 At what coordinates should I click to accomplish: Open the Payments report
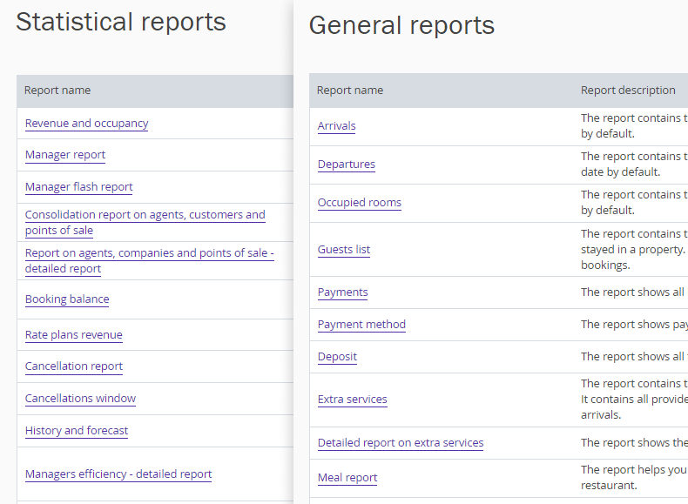click(x=342, y=292)
